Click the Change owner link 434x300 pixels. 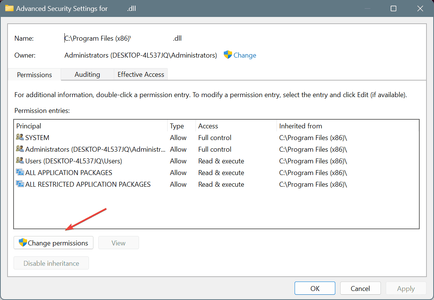[245, 55]
